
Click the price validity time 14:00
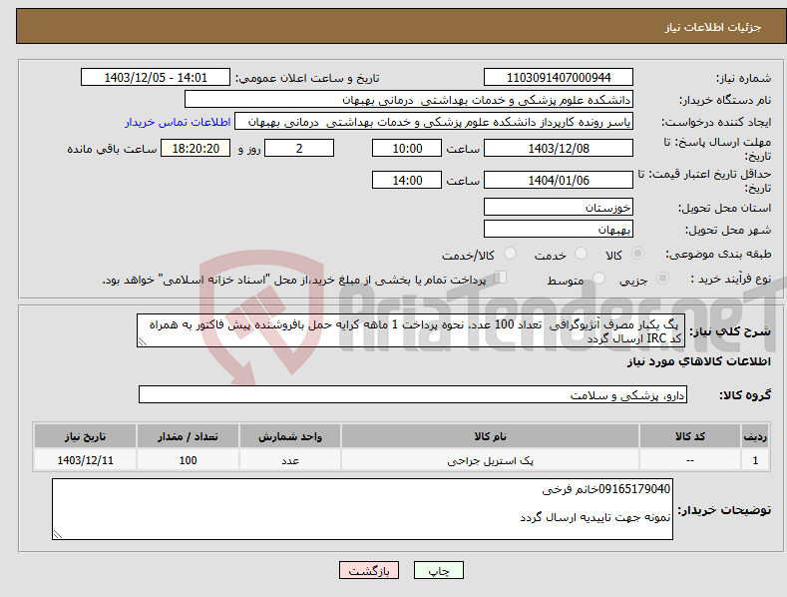pyautogui.click(x=407, y=180)
